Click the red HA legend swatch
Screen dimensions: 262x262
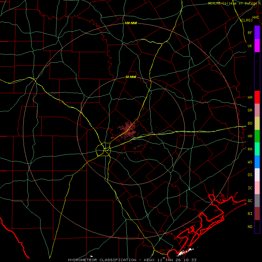click(257, 97)
